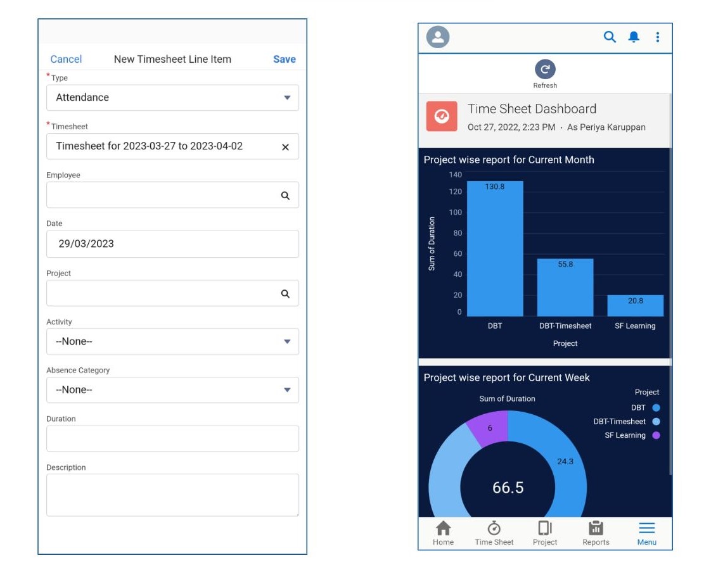Open the Menu tab

point(646,533)
